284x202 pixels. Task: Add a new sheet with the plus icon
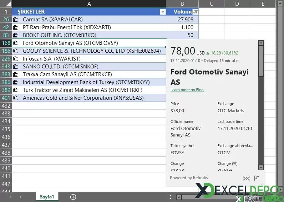[73, 197]
